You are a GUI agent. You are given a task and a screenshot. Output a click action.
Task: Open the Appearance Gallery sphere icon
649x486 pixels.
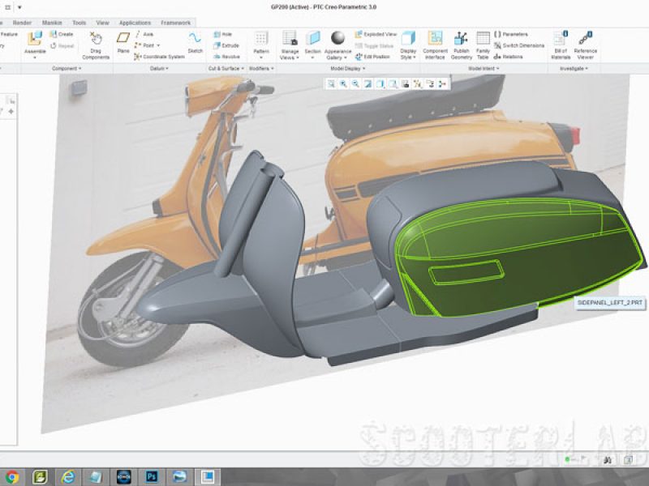337,38
